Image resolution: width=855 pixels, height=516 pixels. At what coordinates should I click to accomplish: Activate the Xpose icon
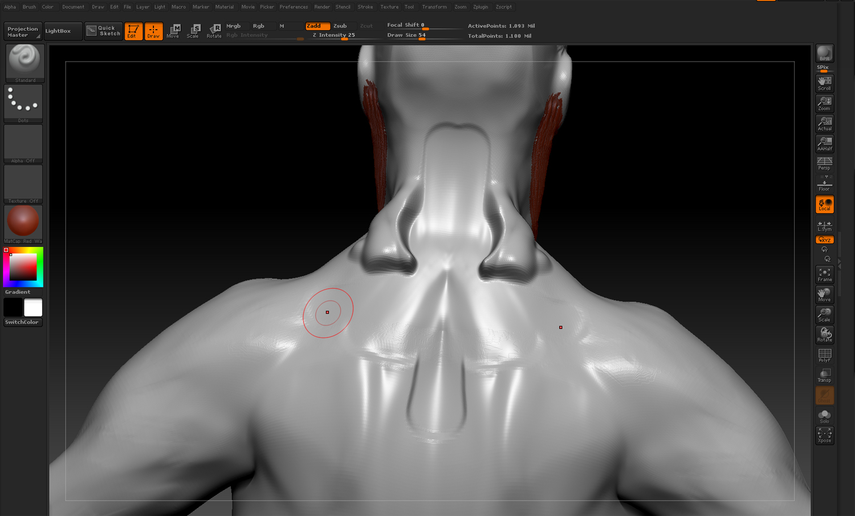tap(824, 436)
